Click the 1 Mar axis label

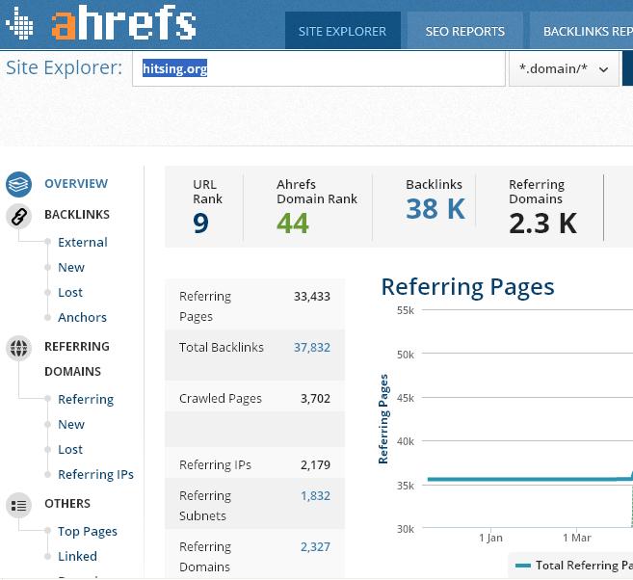tap(577, 538)
